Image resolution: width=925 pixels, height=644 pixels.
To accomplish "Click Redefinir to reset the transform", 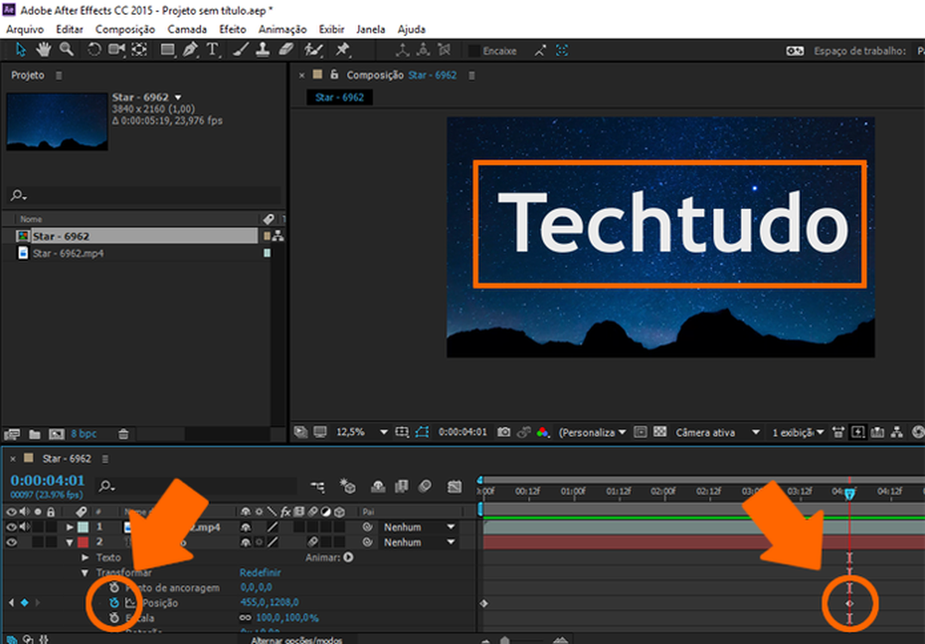I will (259, 573).
